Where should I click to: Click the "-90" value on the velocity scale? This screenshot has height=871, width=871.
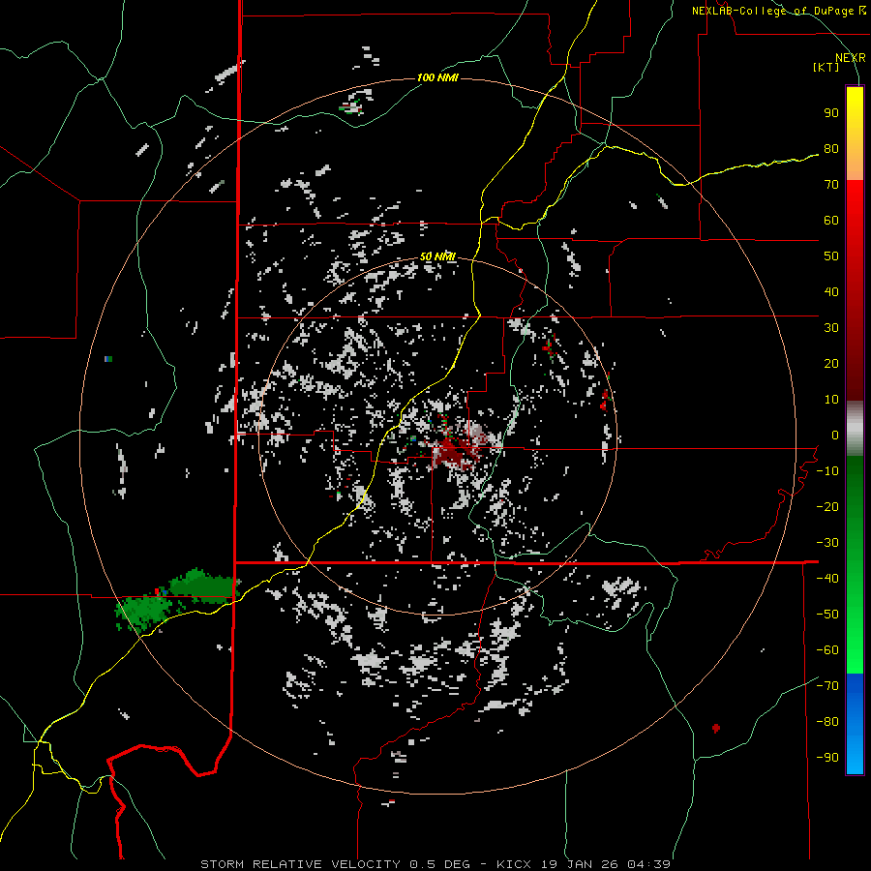[827, 758]
